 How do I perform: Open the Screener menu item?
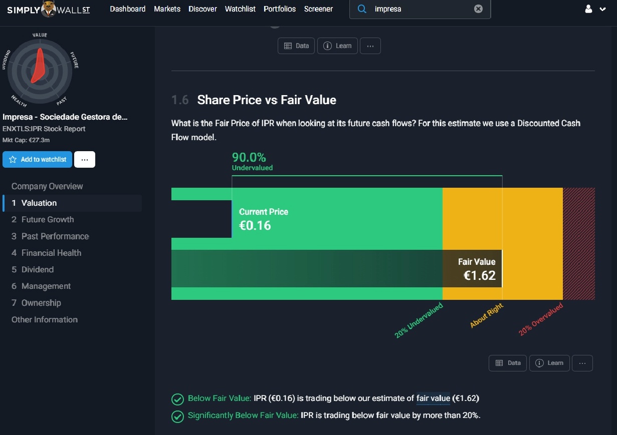click(x=318, y=9)
